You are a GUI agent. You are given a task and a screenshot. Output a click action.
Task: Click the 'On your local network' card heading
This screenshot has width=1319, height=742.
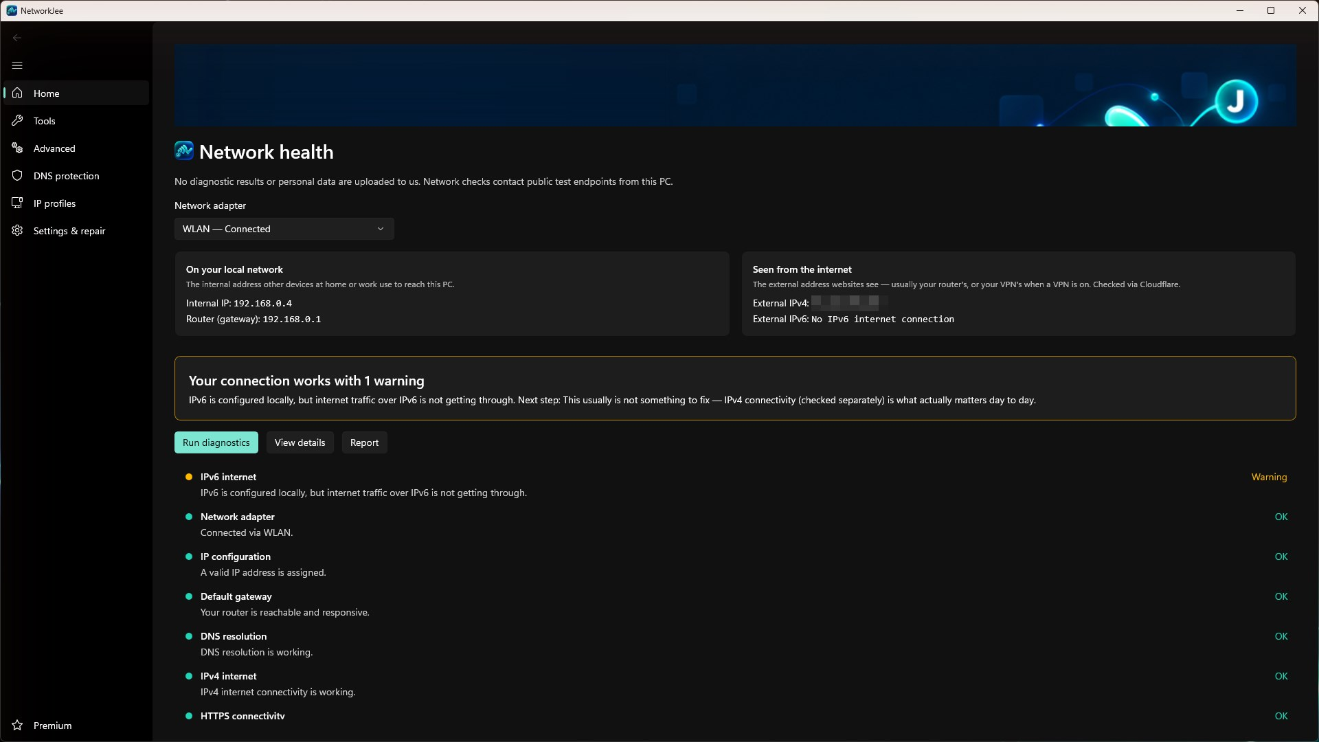(234, 269)
